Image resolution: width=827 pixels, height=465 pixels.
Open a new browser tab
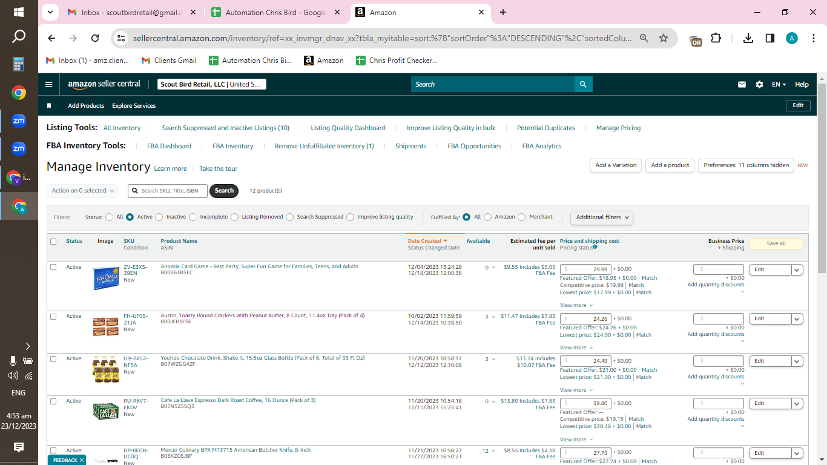click(502, 12)
